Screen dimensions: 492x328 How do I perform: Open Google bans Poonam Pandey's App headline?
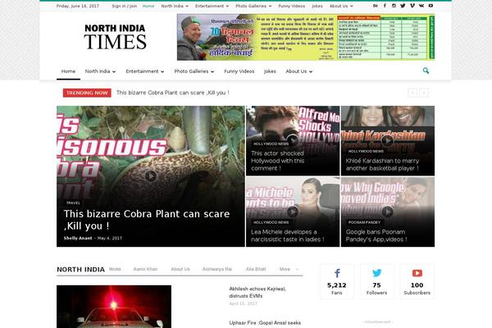(376, 235)
